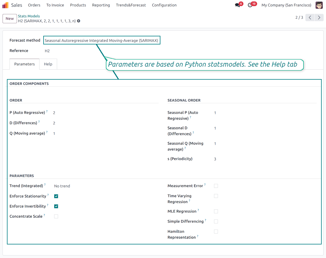Enable Concentrate Scale checkbox
The width and height of the screenshot is (326, 258).
tap(56, 216)
